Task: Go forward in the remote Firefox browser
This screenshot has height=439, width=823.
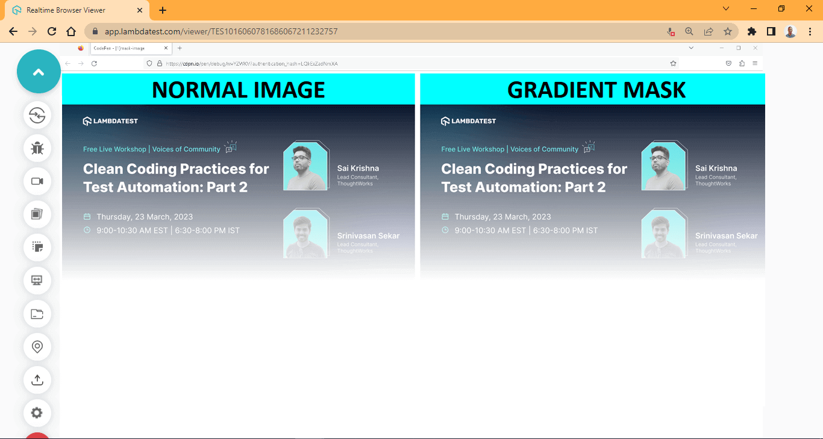Action: pyautogui.click(x=81, y=63)
